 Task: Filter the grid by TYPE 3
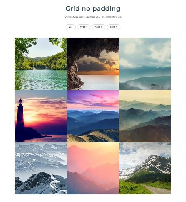(114, 27)
